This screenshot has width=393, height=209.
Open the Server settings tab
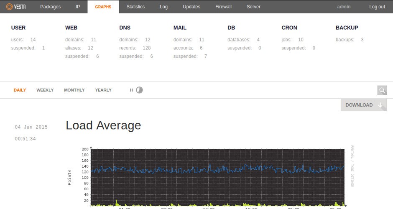click(x=253, y=7)
